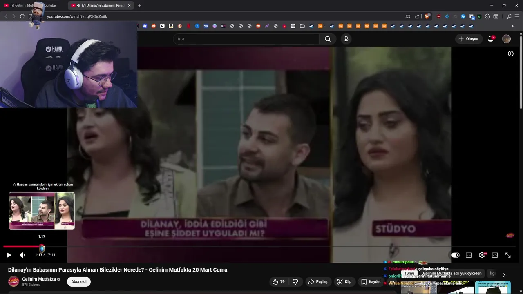Share page via address bar share icon

click(417, 16)
